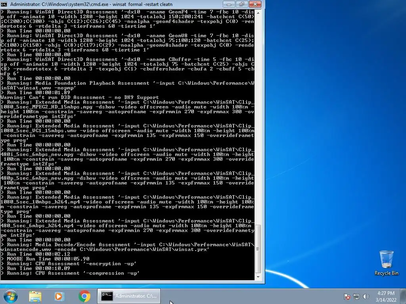
Task: Click the 'Run Time 00:00:10.09' line
Action: [35, 268]
